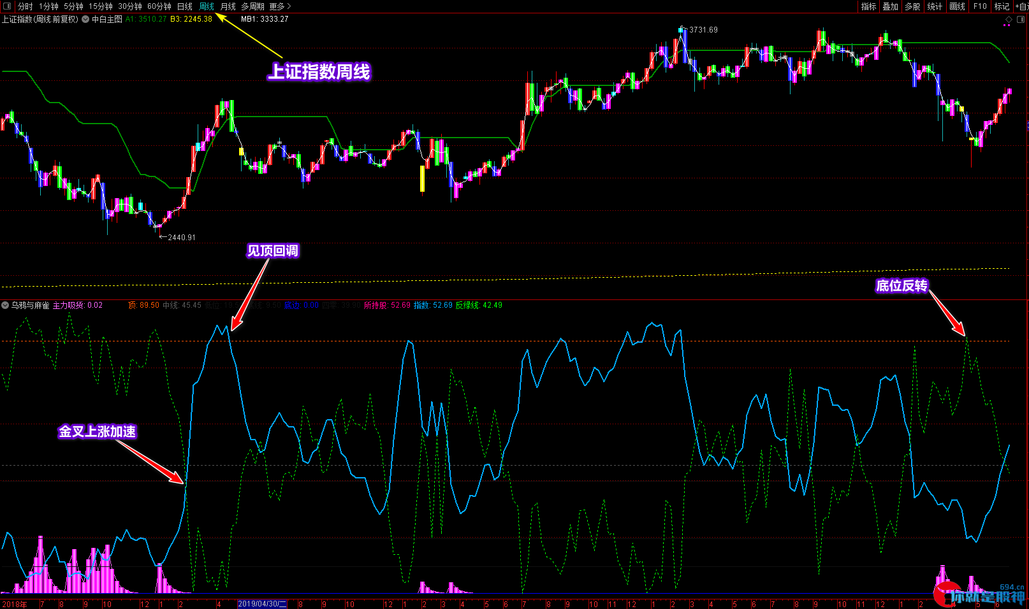Toggle the right panel layout icon
The image size is (1029, 609).
[x=1020, y=20]
